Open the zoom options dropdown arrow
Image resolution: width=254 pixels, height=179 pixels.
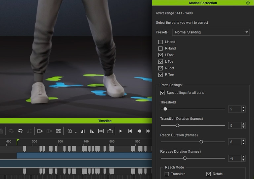(x=76, y=132)
